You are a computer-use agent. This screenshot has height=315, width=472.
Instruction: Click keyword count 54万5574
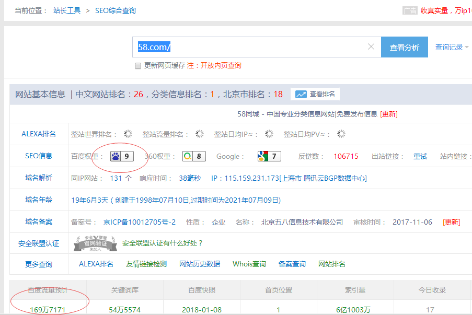[x=124, y=310]
